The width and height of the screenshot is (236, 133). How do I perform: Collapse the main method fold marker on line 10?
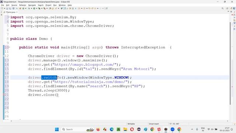tap(10, 47)
